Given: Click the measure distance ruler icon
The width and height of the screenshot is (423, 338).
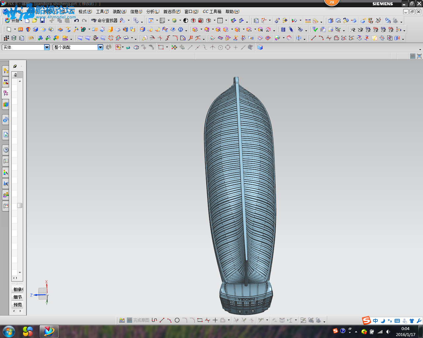Looking at the screenshot, I should coord(308,20).
